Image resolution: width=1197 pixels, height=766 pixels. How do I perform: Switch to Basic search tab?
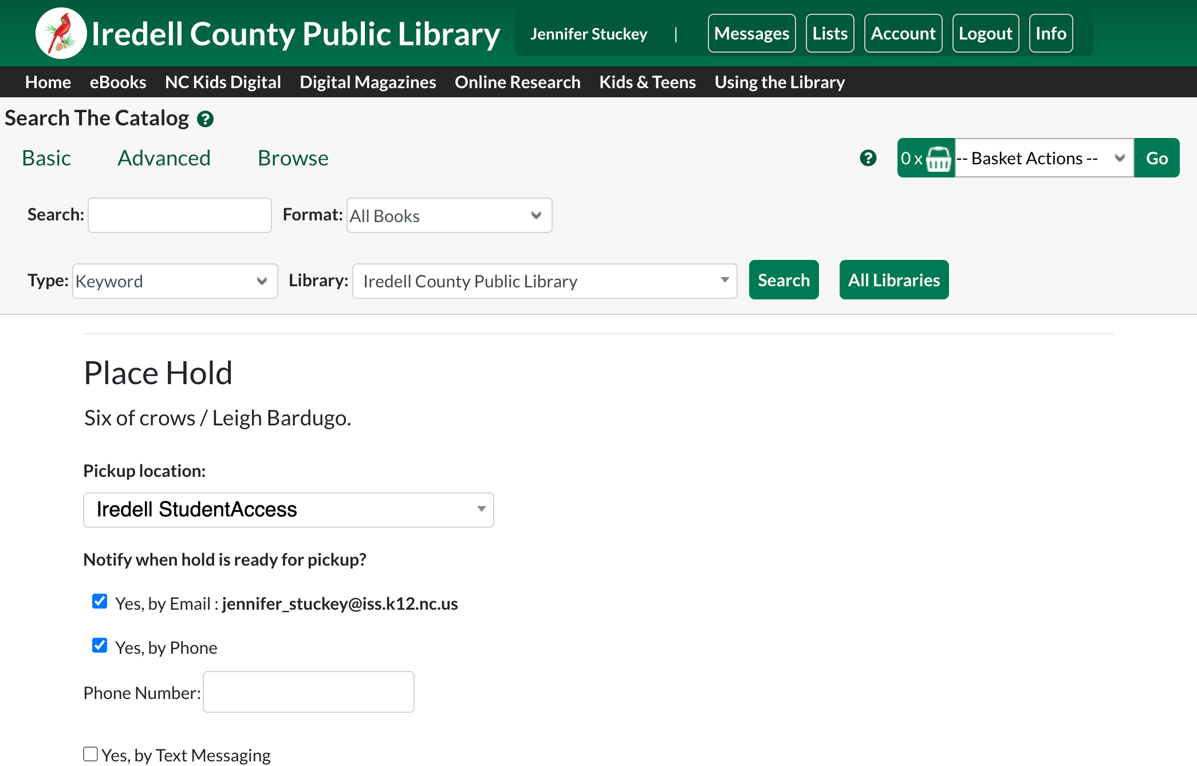point(46,158)
